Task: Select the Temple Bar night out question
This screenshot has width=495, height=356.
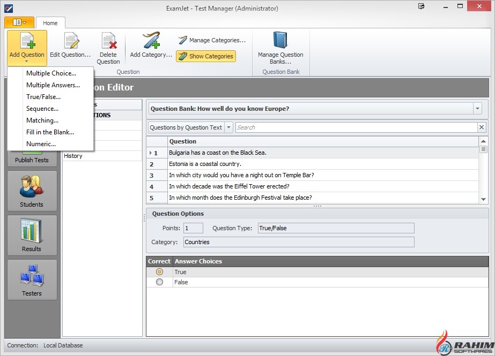Action: pyautogui.click(x=323, y=175)
